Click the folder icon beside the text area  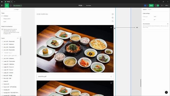(113, 21)
